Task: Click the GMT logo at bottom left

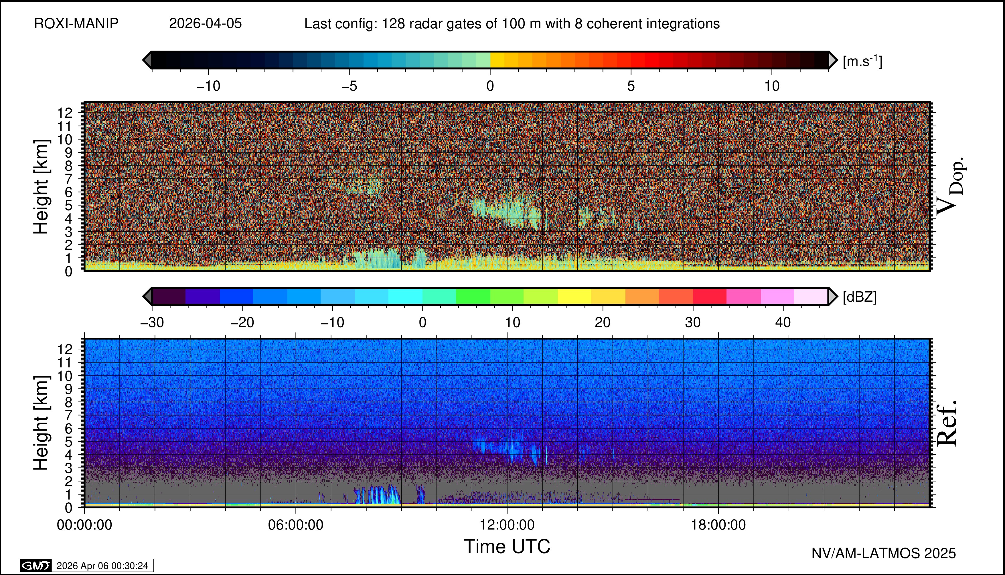Action: tap(35, 566)
